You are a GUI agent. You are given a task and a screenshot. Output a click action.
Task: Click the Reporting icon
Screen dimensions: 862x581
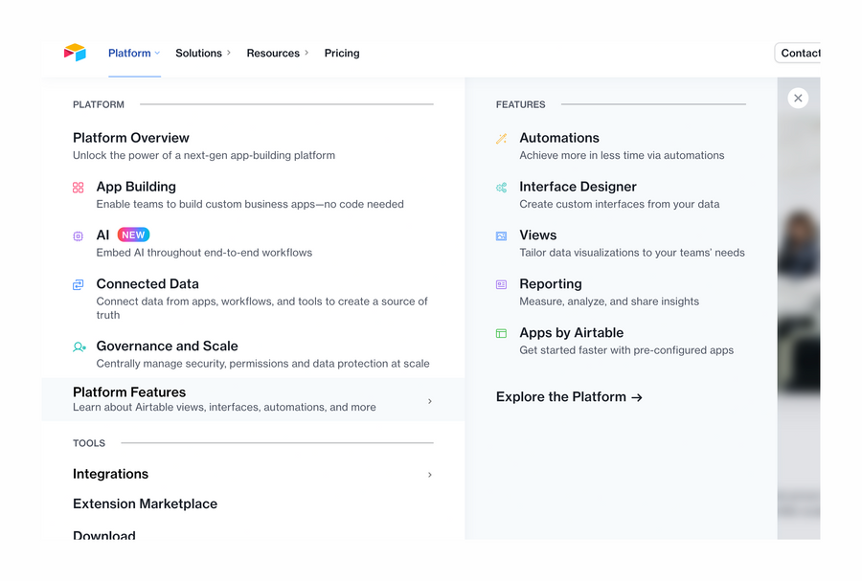(502, 284)
